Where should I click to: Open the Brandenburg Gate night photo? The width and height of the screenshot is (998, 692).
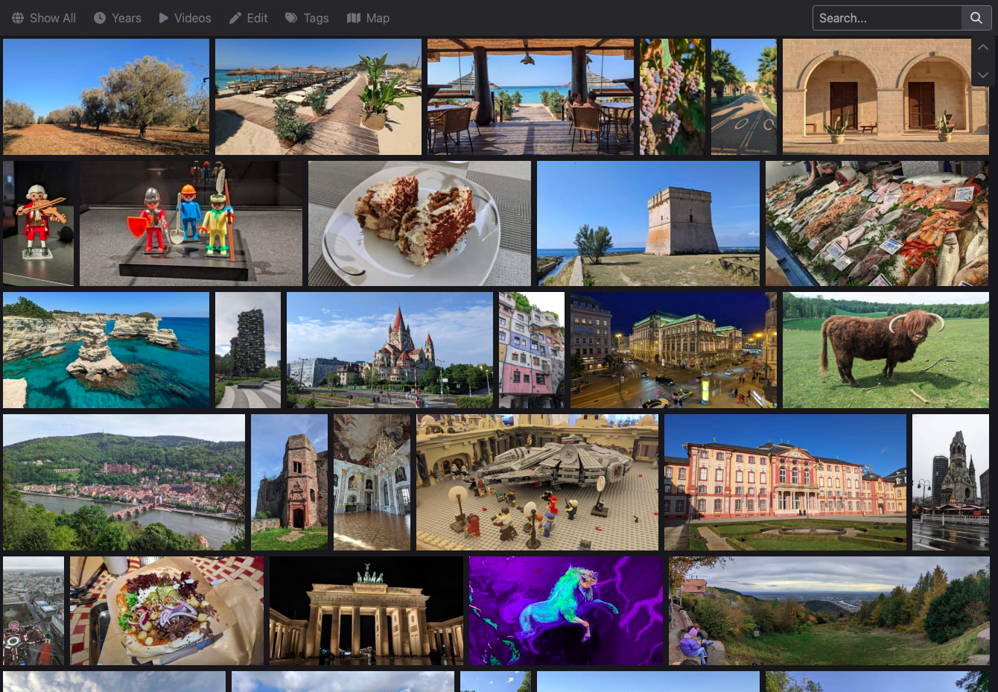pyautogui.click(x=366, y=611)
